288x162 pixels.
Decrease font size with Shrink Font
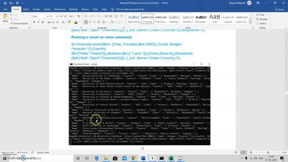pos(66,16)
